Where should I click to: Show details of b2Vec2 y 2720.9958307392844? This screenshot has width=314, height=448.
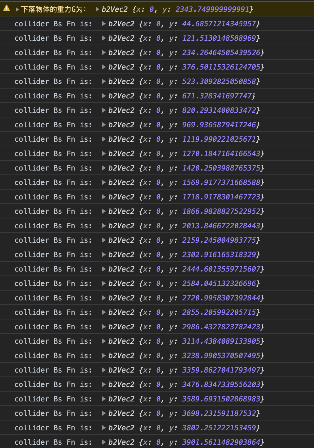(104, 298)
